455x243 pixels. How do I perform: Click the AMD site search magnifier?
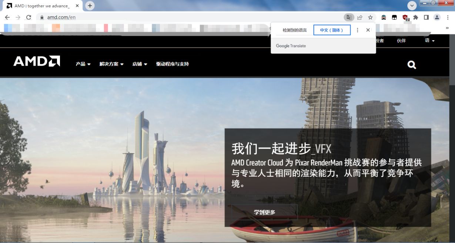coord(412,65)
